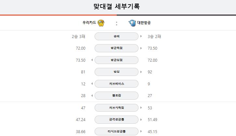Screen dimensions: 236x136
Task: Click the arrow left of 서브에이스
Action: click(92, 84)
